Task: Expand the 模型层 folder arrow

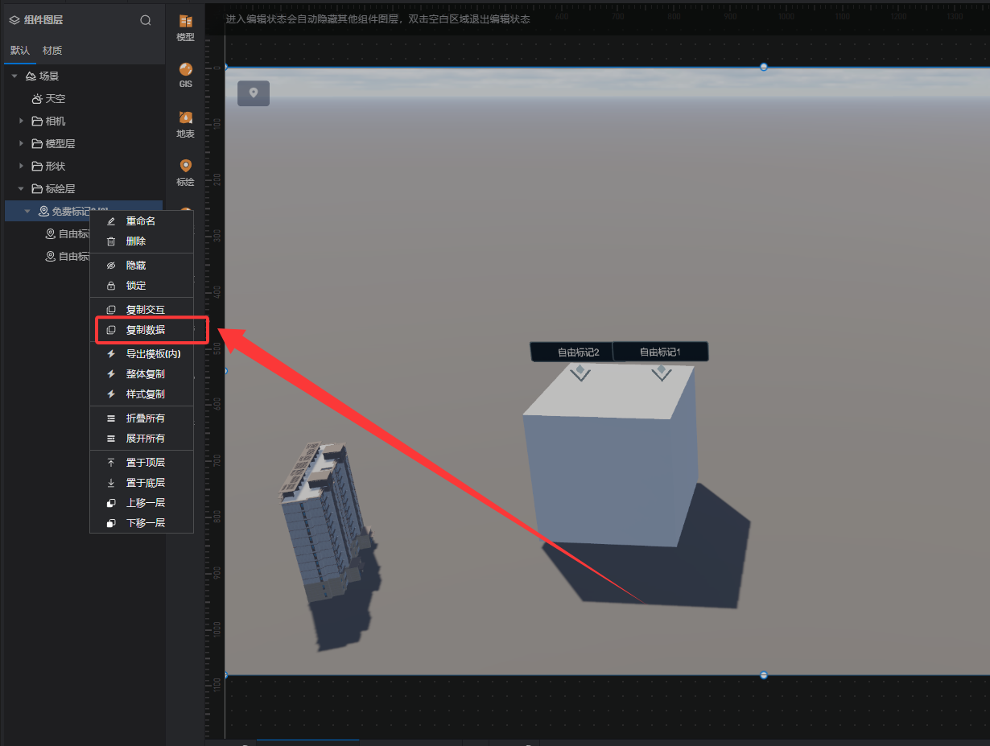Action: 21,143
